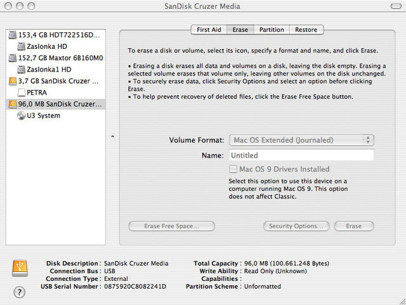
Task: Switch to the First Aid tab
Action: pos(209,30)
